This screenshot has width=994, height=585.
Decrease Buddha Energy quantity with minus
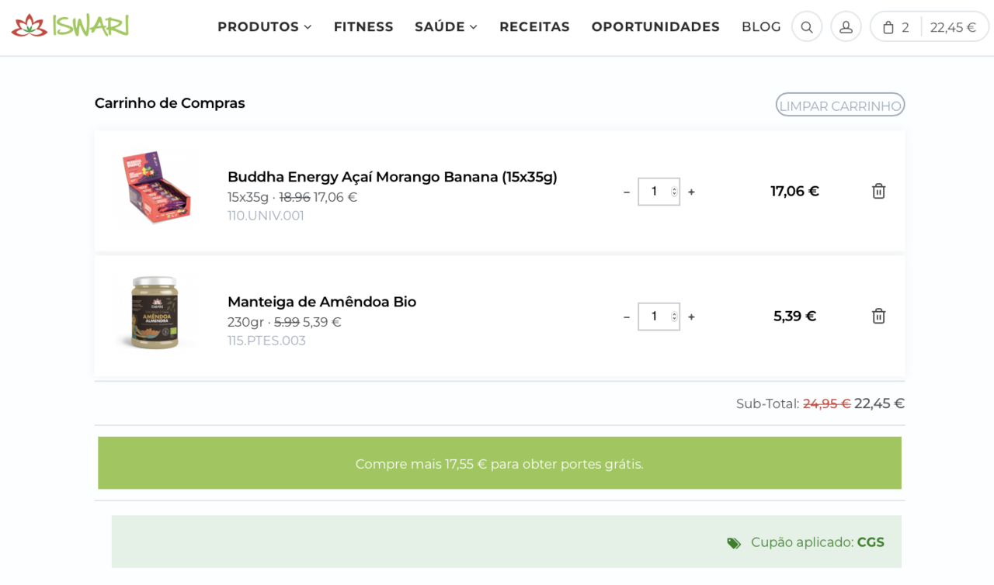pyautogui.click(x=627, y=192)
